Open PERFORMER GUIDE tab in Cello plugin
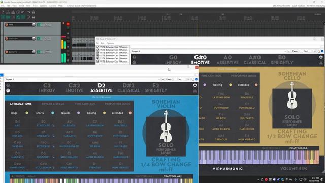 [244, 76]
